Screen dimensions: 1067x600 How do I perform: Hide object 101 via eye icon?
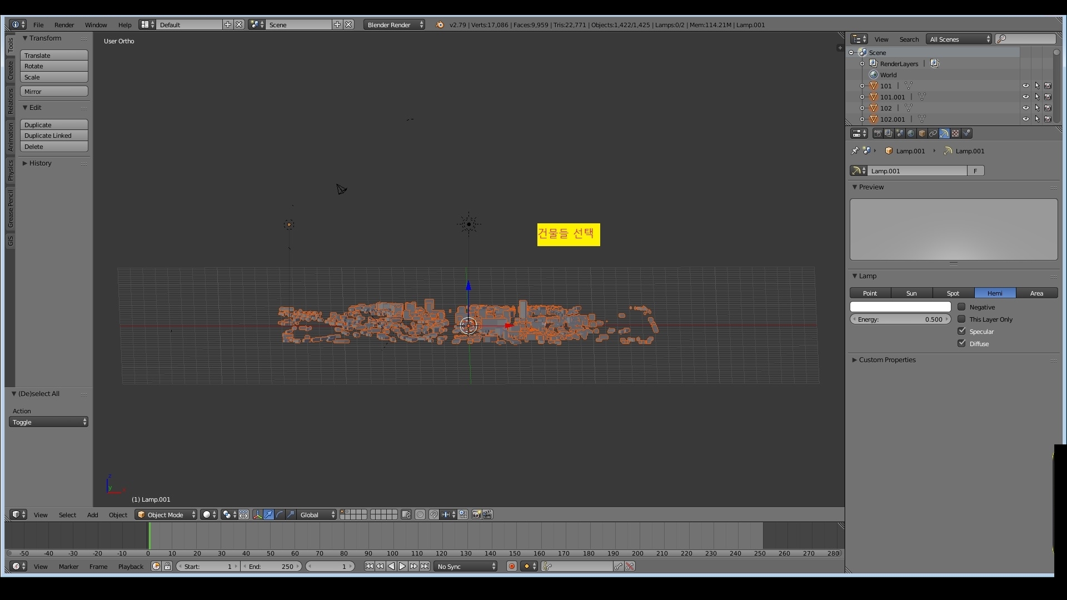point(1026,86)
